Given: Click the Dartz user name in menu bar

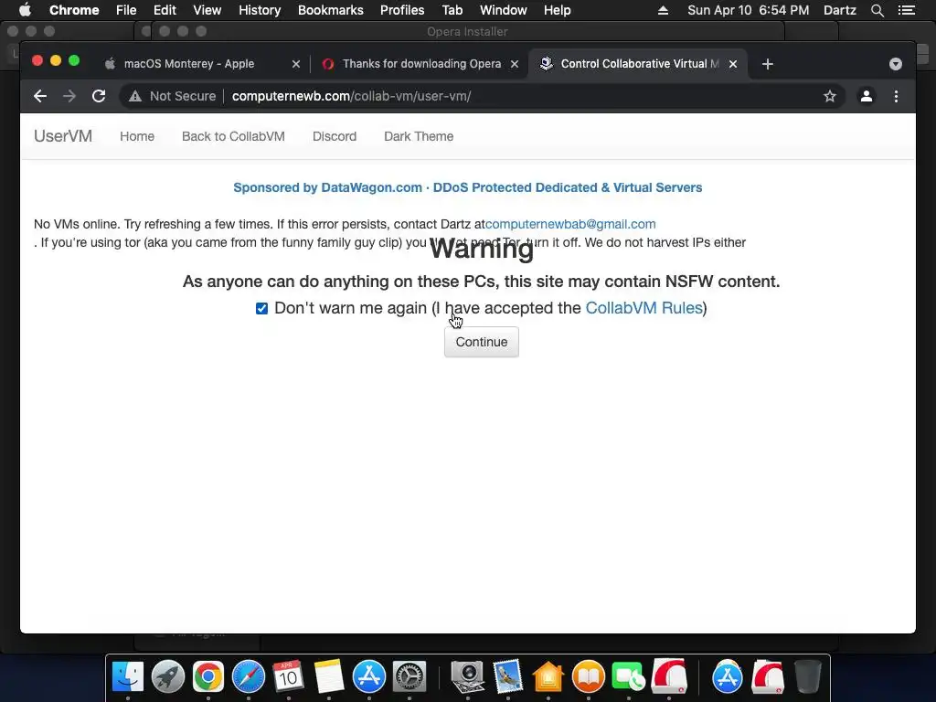Looking at the screenshot, I should pos(839,10).
